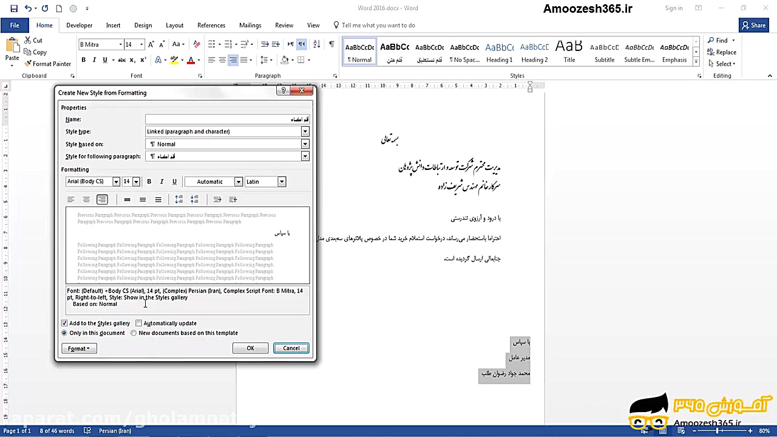The image size is (777, 437).
Task: Open the Mailings ribbon tab
Action: pyautogui.click(x=250, y=25)
